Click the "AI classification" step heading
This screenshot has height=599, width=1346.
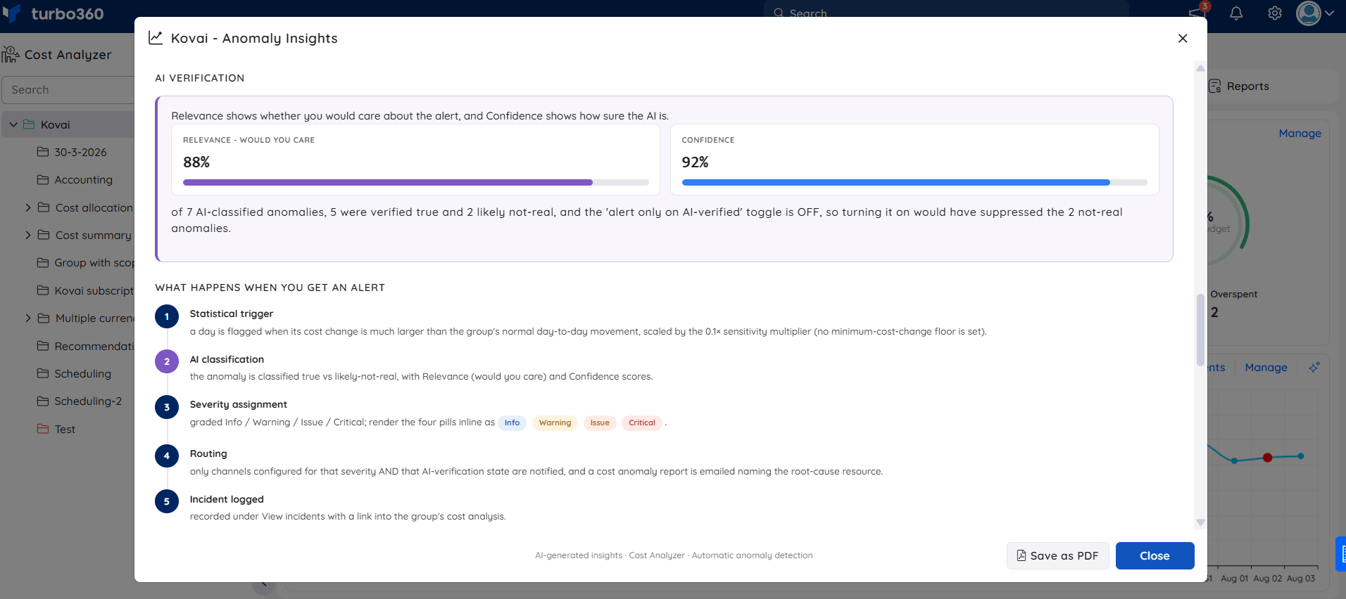pyautogui.click(x=227, y=359)
